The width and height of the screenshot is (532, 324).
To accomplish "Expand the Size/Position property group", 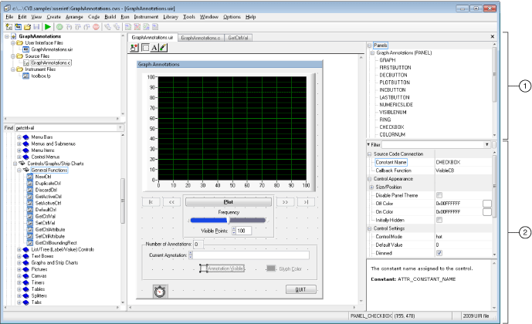I will [371, 187].
